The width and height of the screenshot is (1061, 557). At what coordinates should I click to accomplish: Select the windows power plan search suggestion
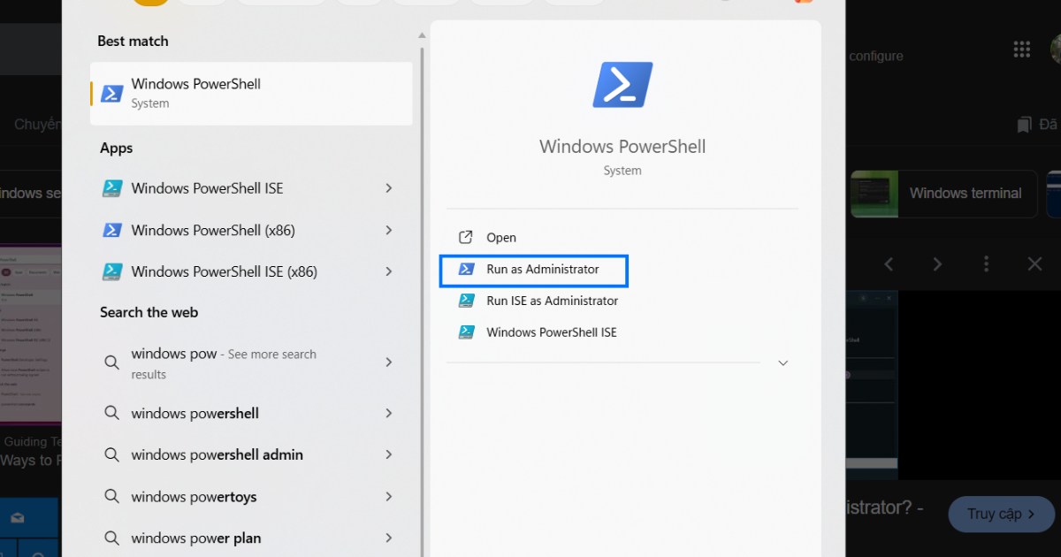[199, 538]
